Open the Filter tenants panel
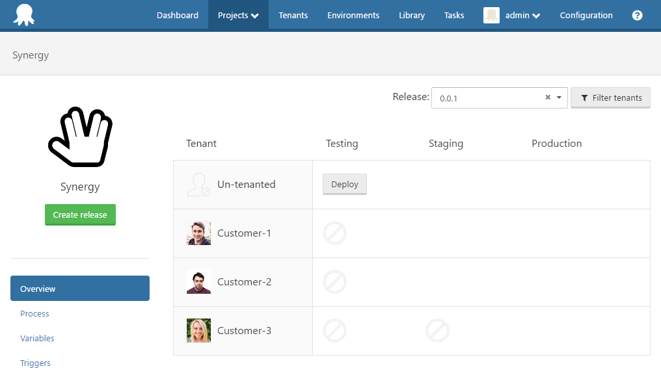This screenshot has height=377, width=661. (x=610, y=97)
